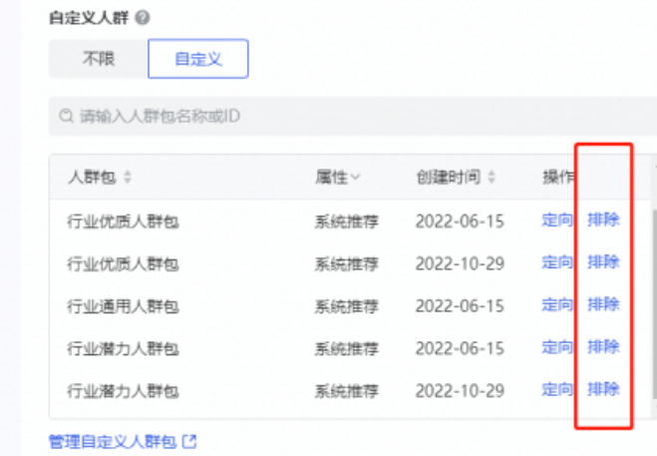Click 定向 for 2022-10-29 行业优质人群包
Image resolution: width=657 pixels, height=456 pixels.
coord(557,262)
